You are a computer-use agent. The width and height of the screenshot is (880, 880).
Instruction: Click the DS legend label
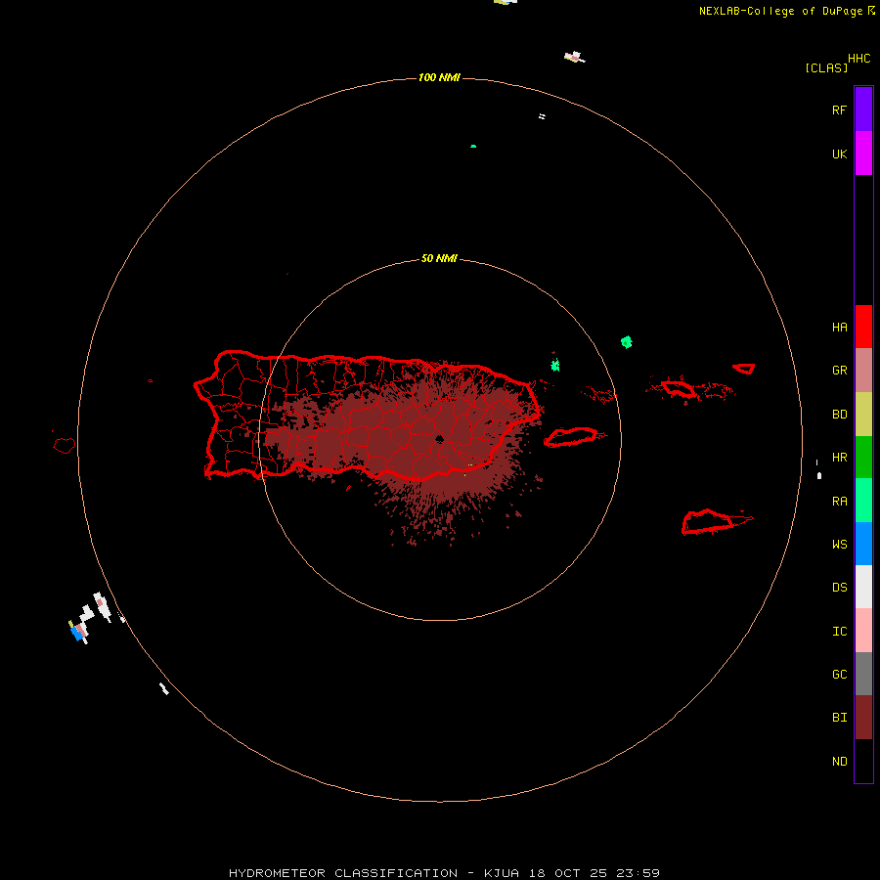839,587
